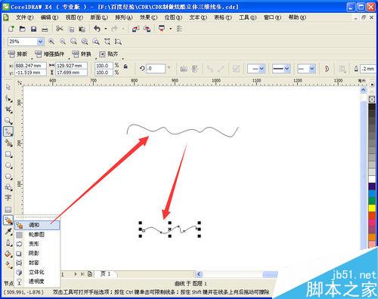Pick the black swatch in palette
This screenshot has height=299, width=378.
pyautogui.click(x=372, y=106)
